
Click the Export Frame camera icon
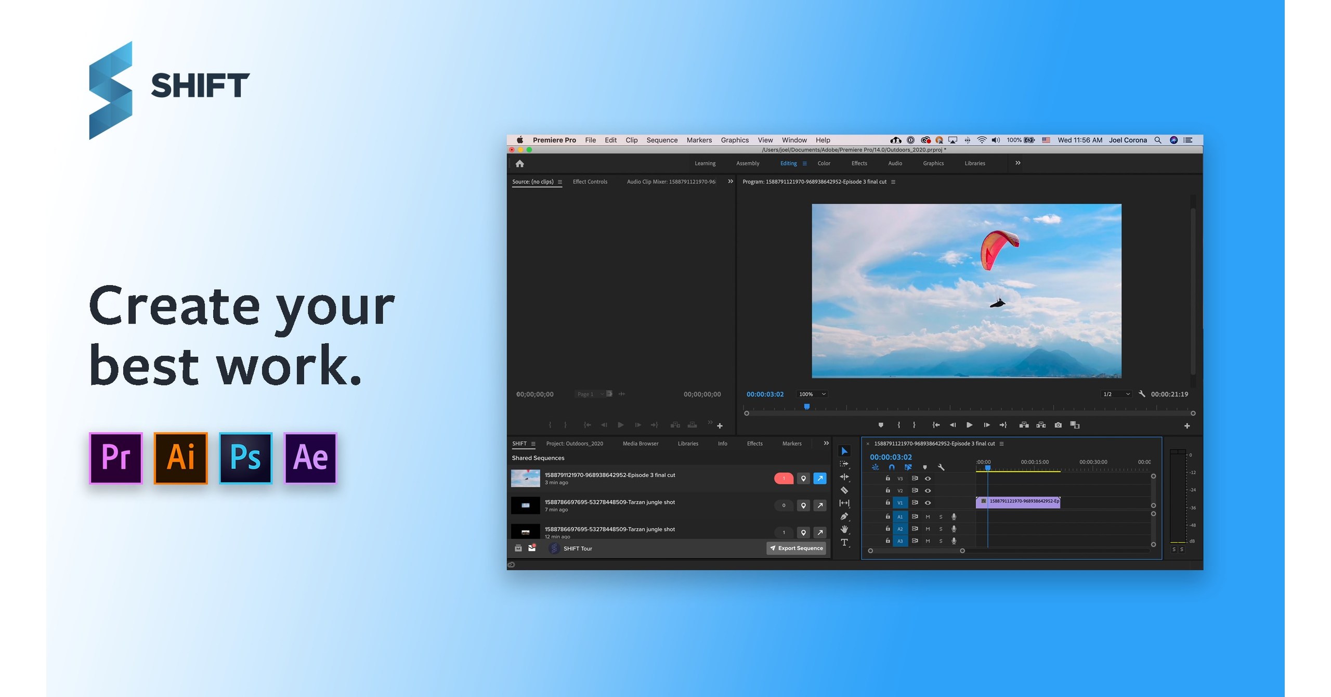(1059, 425)
